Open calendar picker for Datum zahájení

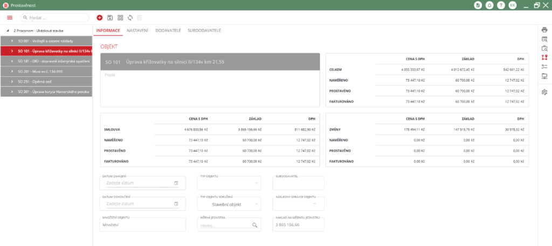click(x=176, y=183)
